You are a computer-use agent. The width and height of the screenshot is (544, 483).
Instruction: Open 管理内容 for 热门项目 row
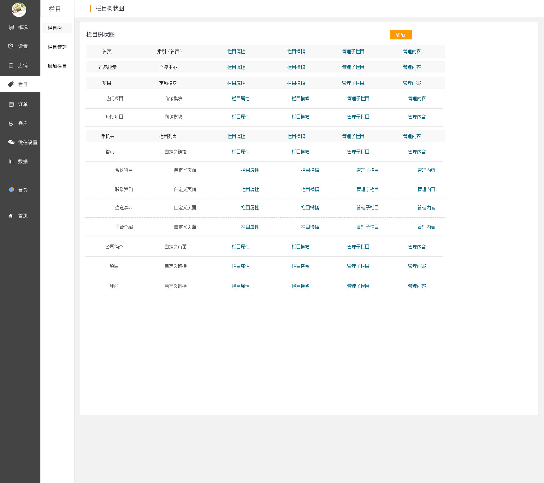[417, 98]
